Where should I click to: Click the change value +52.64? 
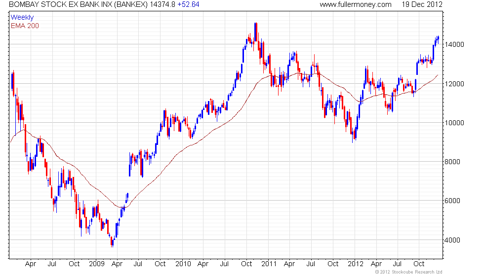click(x=188, y=4)
